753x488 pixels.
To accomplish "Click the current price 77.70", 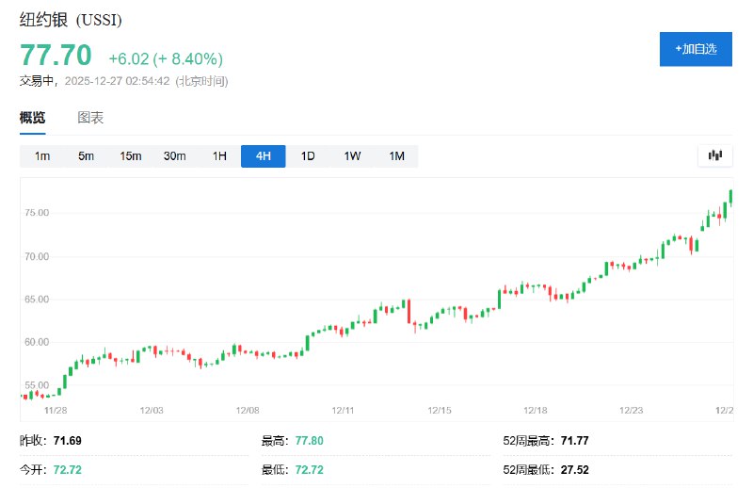I will 56,55.
